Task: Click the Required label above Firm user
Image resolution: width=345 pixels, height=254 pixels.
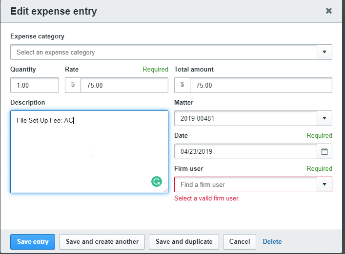Action: 319,169
